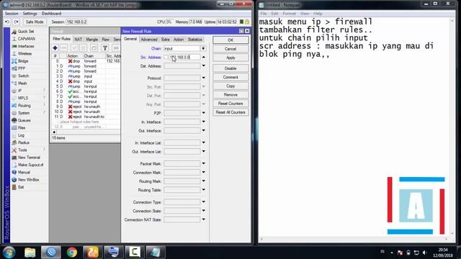This screenshot has height=259, width=461.
Task: Switch to the Action tab
Action: pyautogui.click(x=179, y=40)
